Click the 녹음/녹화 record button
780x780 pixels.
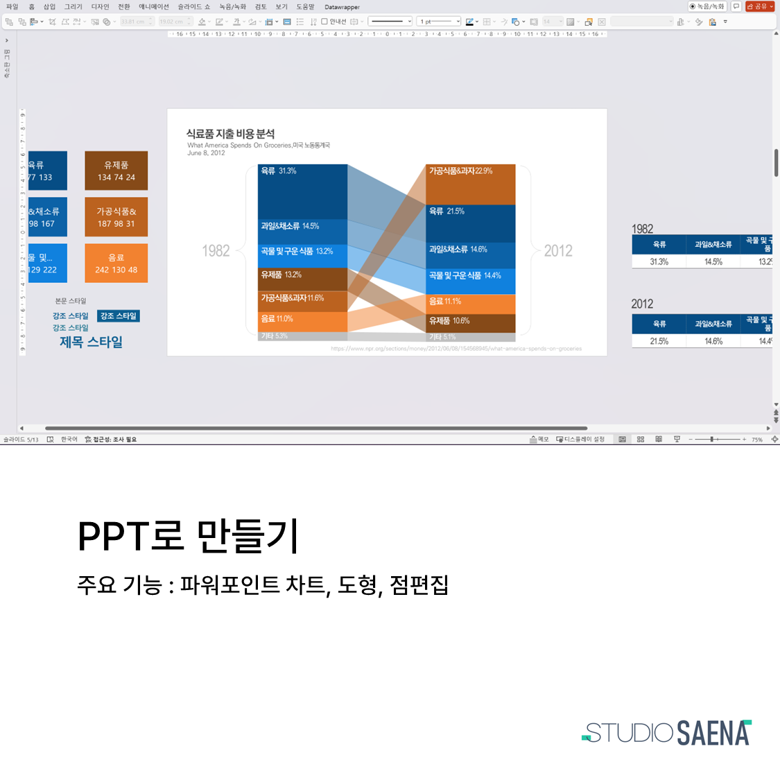pos(707,6)
